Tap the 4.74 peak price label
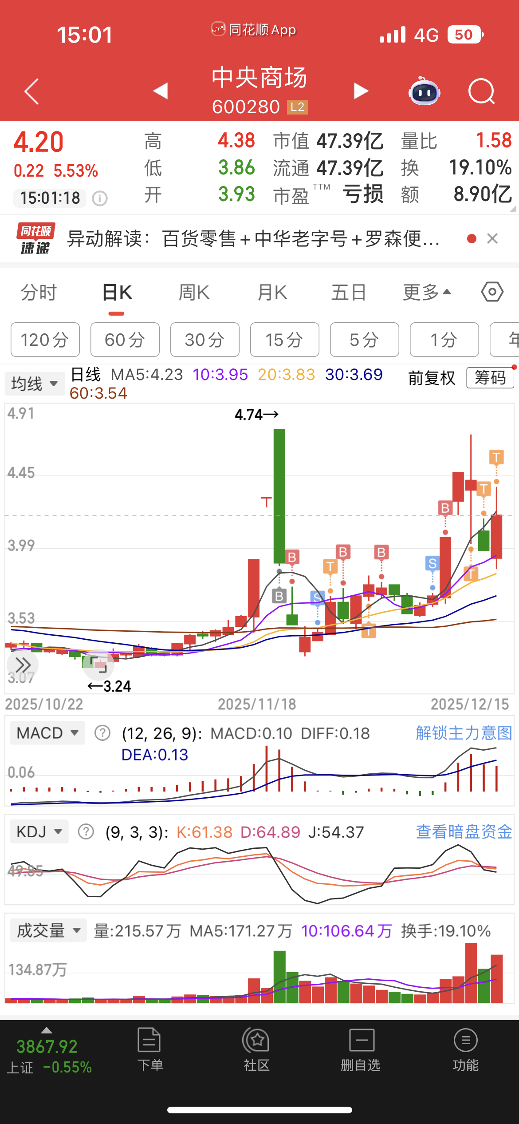This screenshot has width=519, height=1124. (x=256, y=415)
